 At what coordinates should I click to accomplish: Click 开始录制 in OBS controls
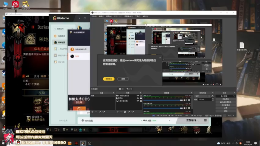point(226,99)
